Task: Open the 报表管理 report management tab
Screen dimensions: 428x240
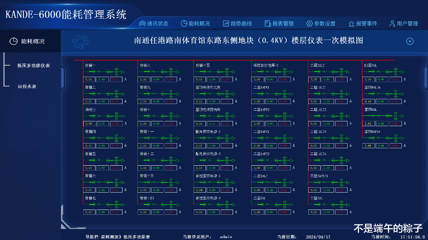Action: (x=279, y=24)
